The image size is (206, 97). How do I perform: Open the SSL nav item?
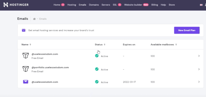click(x=115, y=5)
